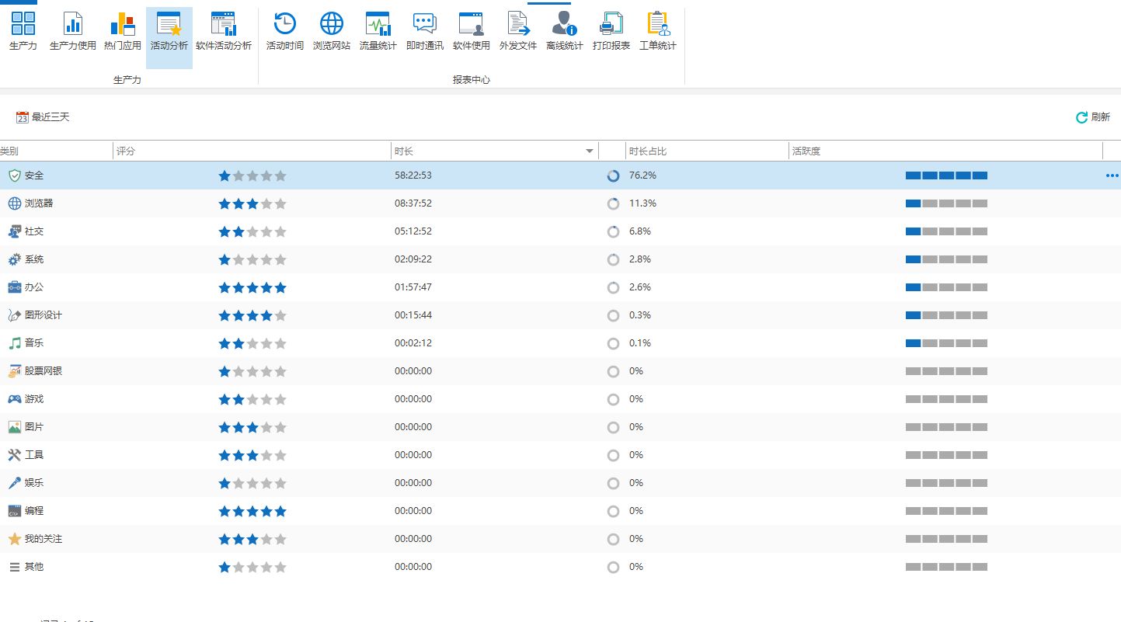Screen dimensions: 1121x622
Task: Set 音乐 rating to fifth star
Action: pyautogui.click(x=280, y=343)
